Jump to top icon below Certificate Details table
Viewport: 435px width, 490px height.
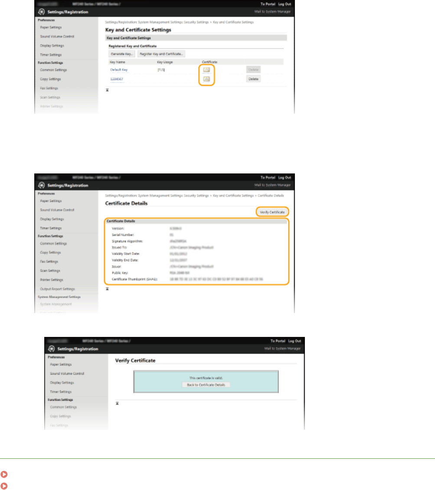(x=107, y=289)
